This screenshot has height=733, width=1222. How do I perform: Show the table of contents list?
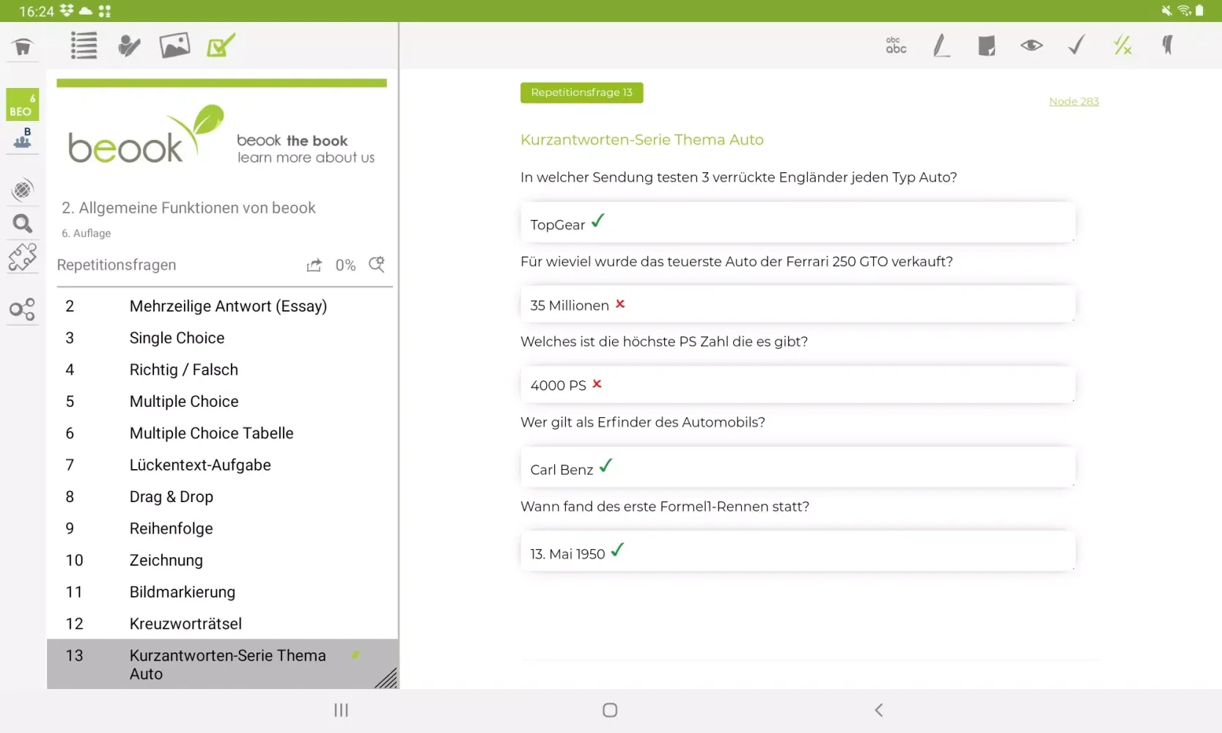coord(84,45)
